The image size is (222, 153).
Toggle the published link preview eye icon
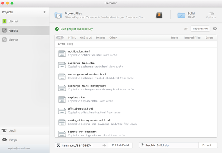point(104,145)
